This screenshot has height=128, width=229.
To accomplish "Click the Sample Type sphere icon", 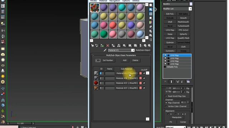I will [151, 5].
